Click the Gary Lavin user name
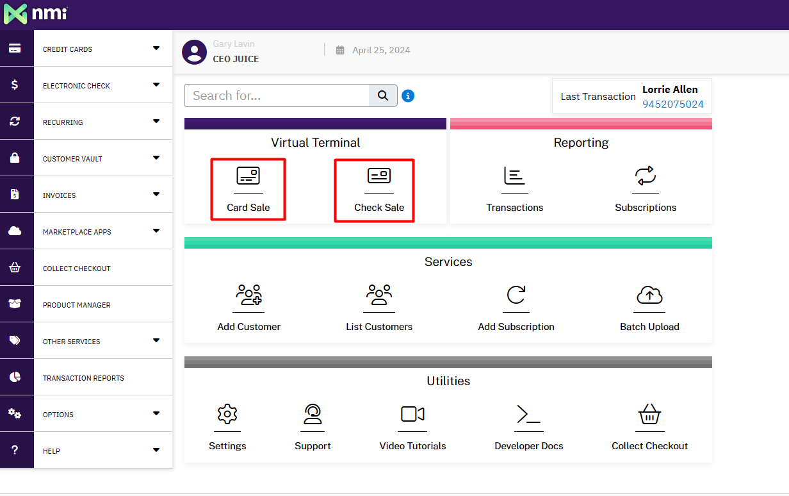Screen dimensions: 789x496 point(233,44)
